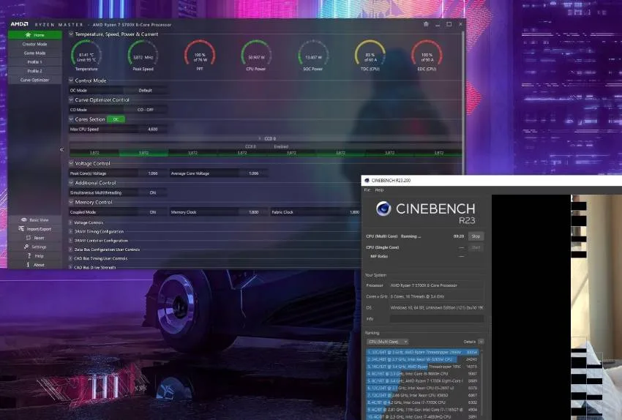Image resolution: width=622 pixels, height=420 pixels.
Task: Toggle Coupled Mode ON value
Action: click(x=153, y=212)
